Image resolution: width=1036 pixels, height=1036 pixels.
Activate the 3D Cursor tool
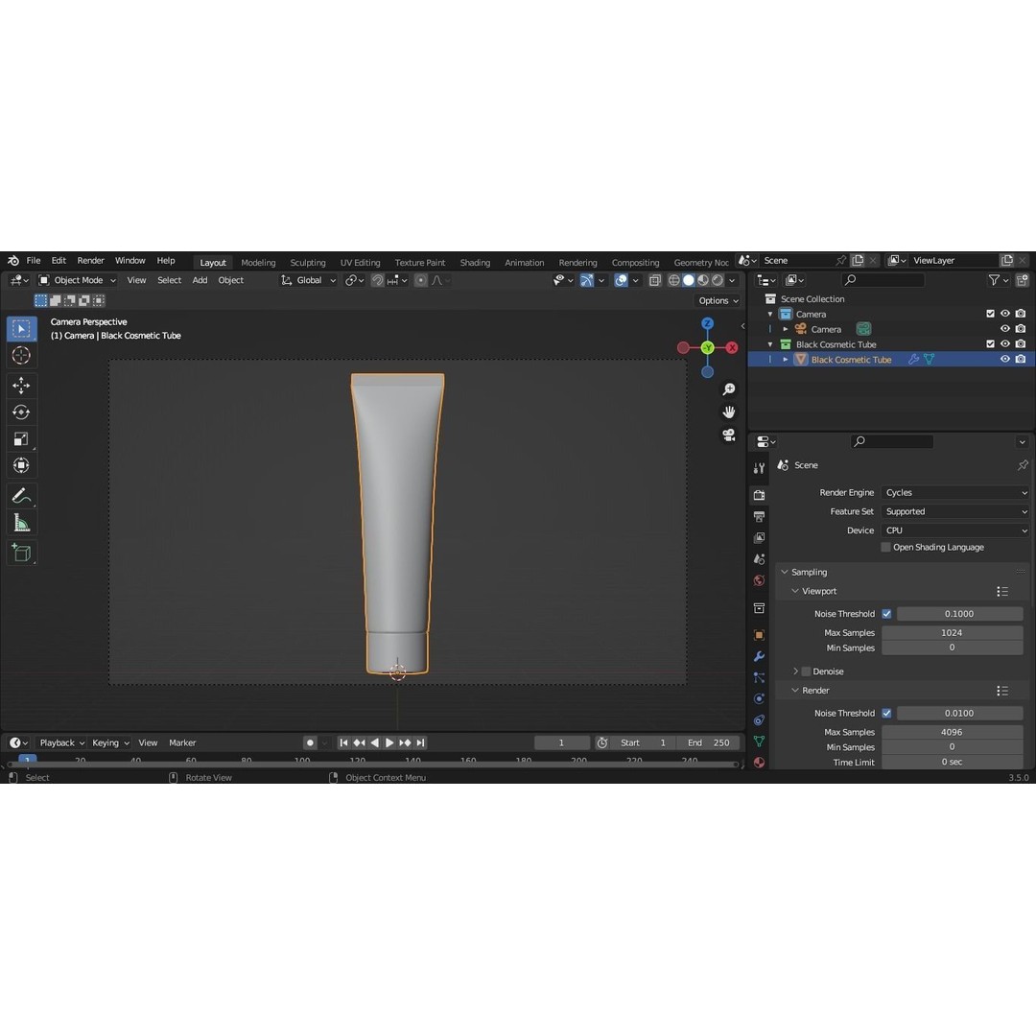coord(21,356)
